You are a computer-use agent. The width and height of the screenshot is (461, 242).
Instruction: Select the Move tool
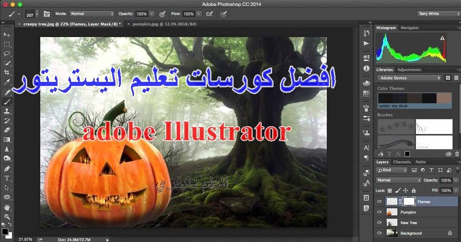pyautogui.click(x=7, y=35)
